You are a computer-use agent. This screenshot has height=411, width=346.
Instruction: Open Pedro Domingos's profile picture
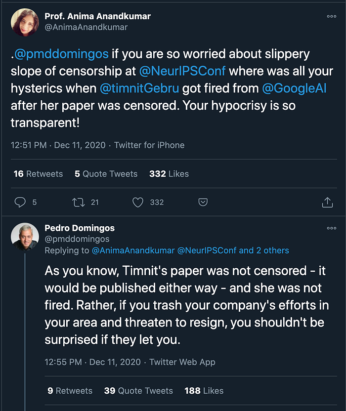pyautogui.click(x=25, y=237)
